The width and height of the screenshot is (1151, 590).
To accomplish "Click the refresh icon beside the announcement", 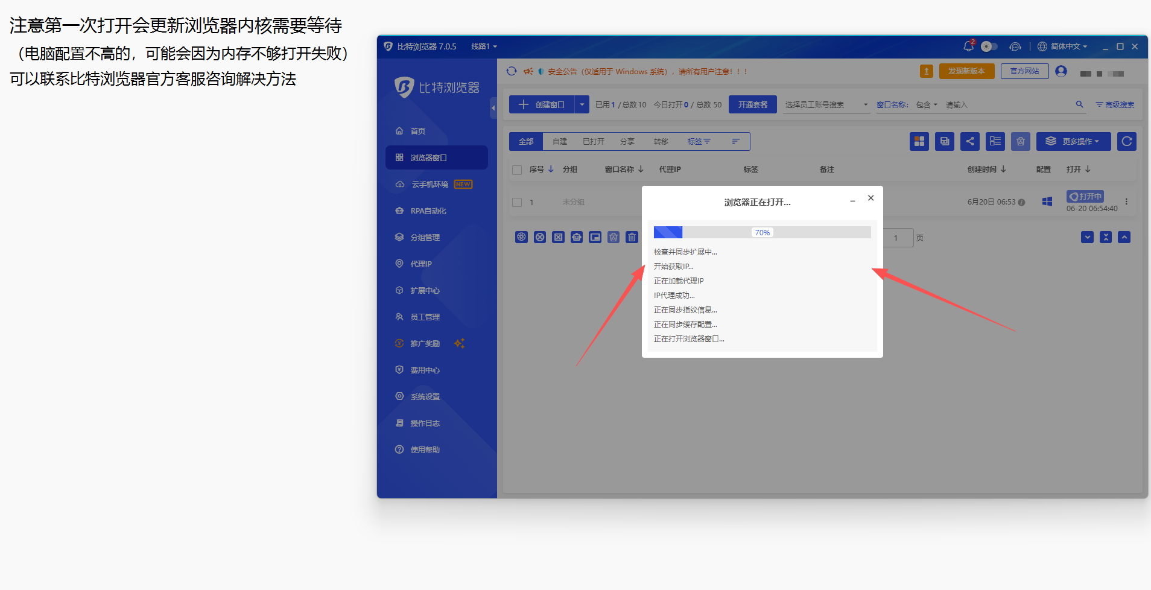I will (512, 71).
